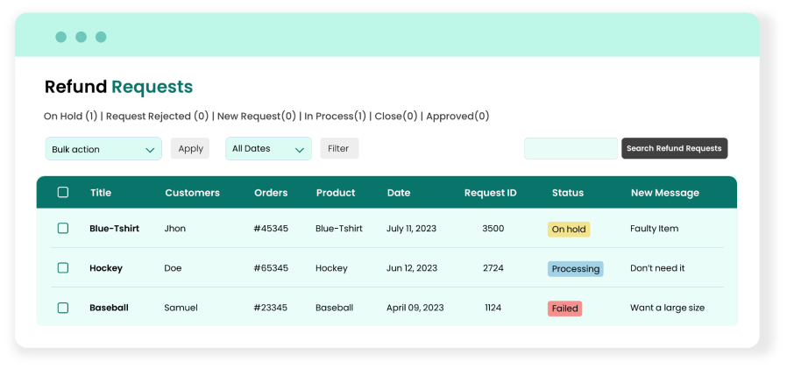Click the yellow On hold status badge

pyautogui.click(x=569, y=230)
